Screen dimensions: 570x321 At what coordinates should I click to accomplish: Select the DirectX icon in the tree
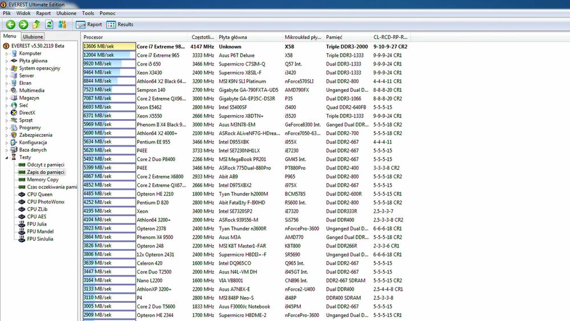pyautogui.click(x=14, y=113)
